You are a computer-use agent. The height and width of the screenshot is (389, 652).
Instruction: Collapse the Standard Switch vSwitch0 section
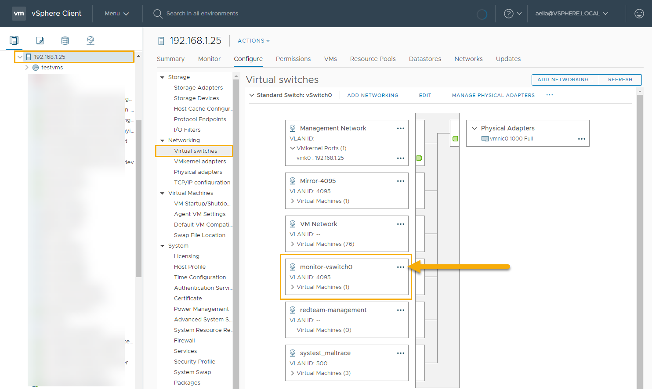(x=252, y=95)
